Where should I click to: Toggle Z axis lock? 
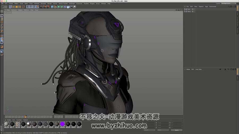[x=34, y=7]
